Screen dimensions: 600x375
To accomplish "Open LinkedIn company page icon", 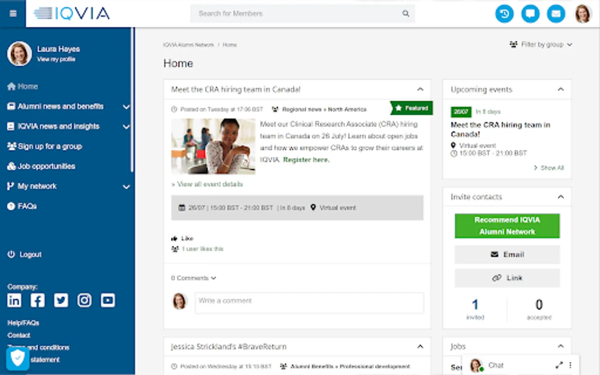I will 14,300.
